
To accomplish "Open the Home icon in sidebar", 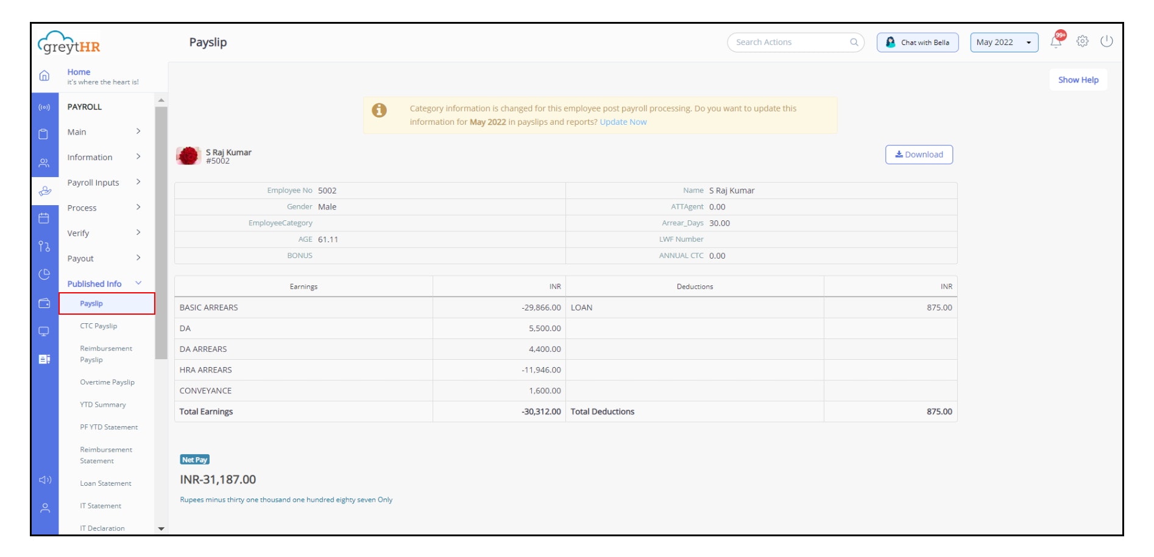I will tap(44, 76).
